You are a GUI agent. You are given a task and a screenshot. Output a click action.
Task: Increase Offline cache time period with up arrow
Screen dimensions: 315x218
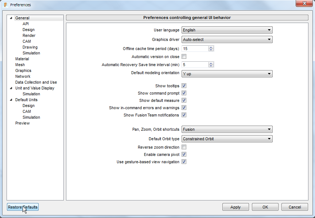[x=211, y=47]
